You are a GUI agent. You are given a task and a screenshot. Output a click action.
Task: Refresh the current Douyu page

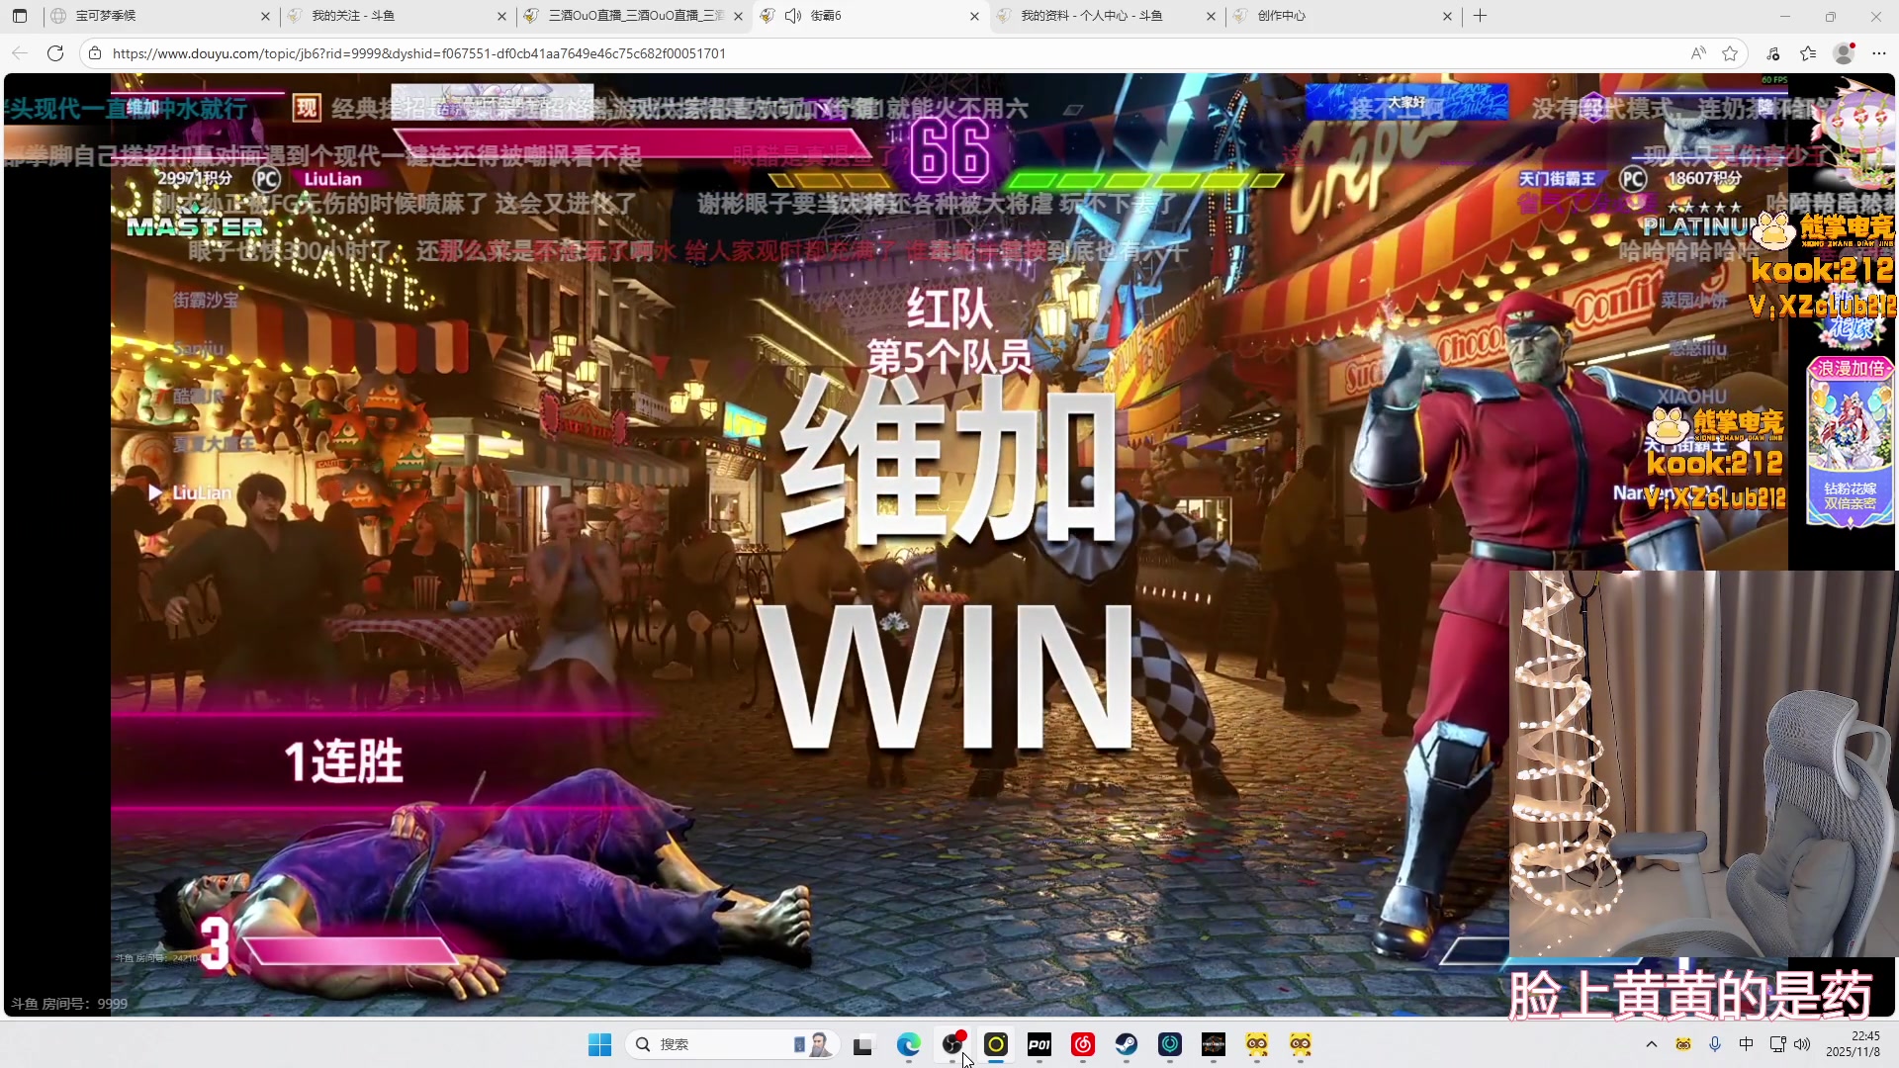55,53
